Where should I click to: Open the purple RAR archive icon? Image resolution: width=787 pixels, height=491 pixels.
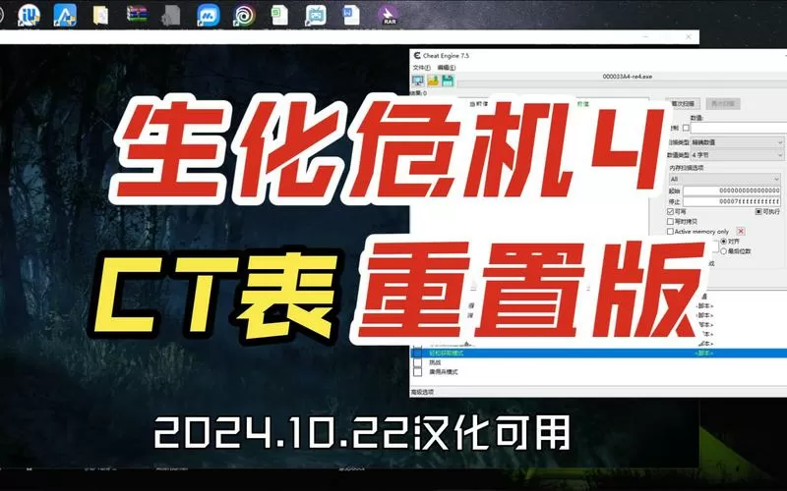click(388, 15)
